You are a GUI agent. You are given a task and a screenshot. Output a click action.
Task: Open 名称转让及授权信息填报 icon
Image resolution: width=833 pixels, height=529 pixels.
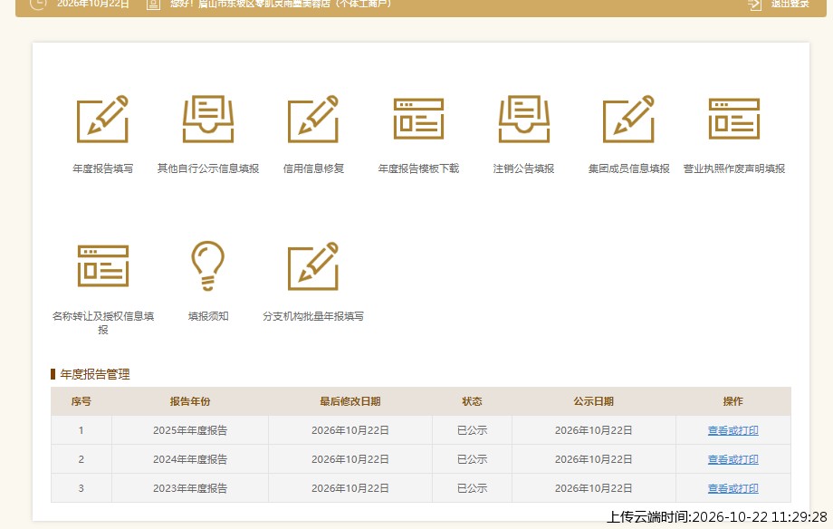[103, 265]
